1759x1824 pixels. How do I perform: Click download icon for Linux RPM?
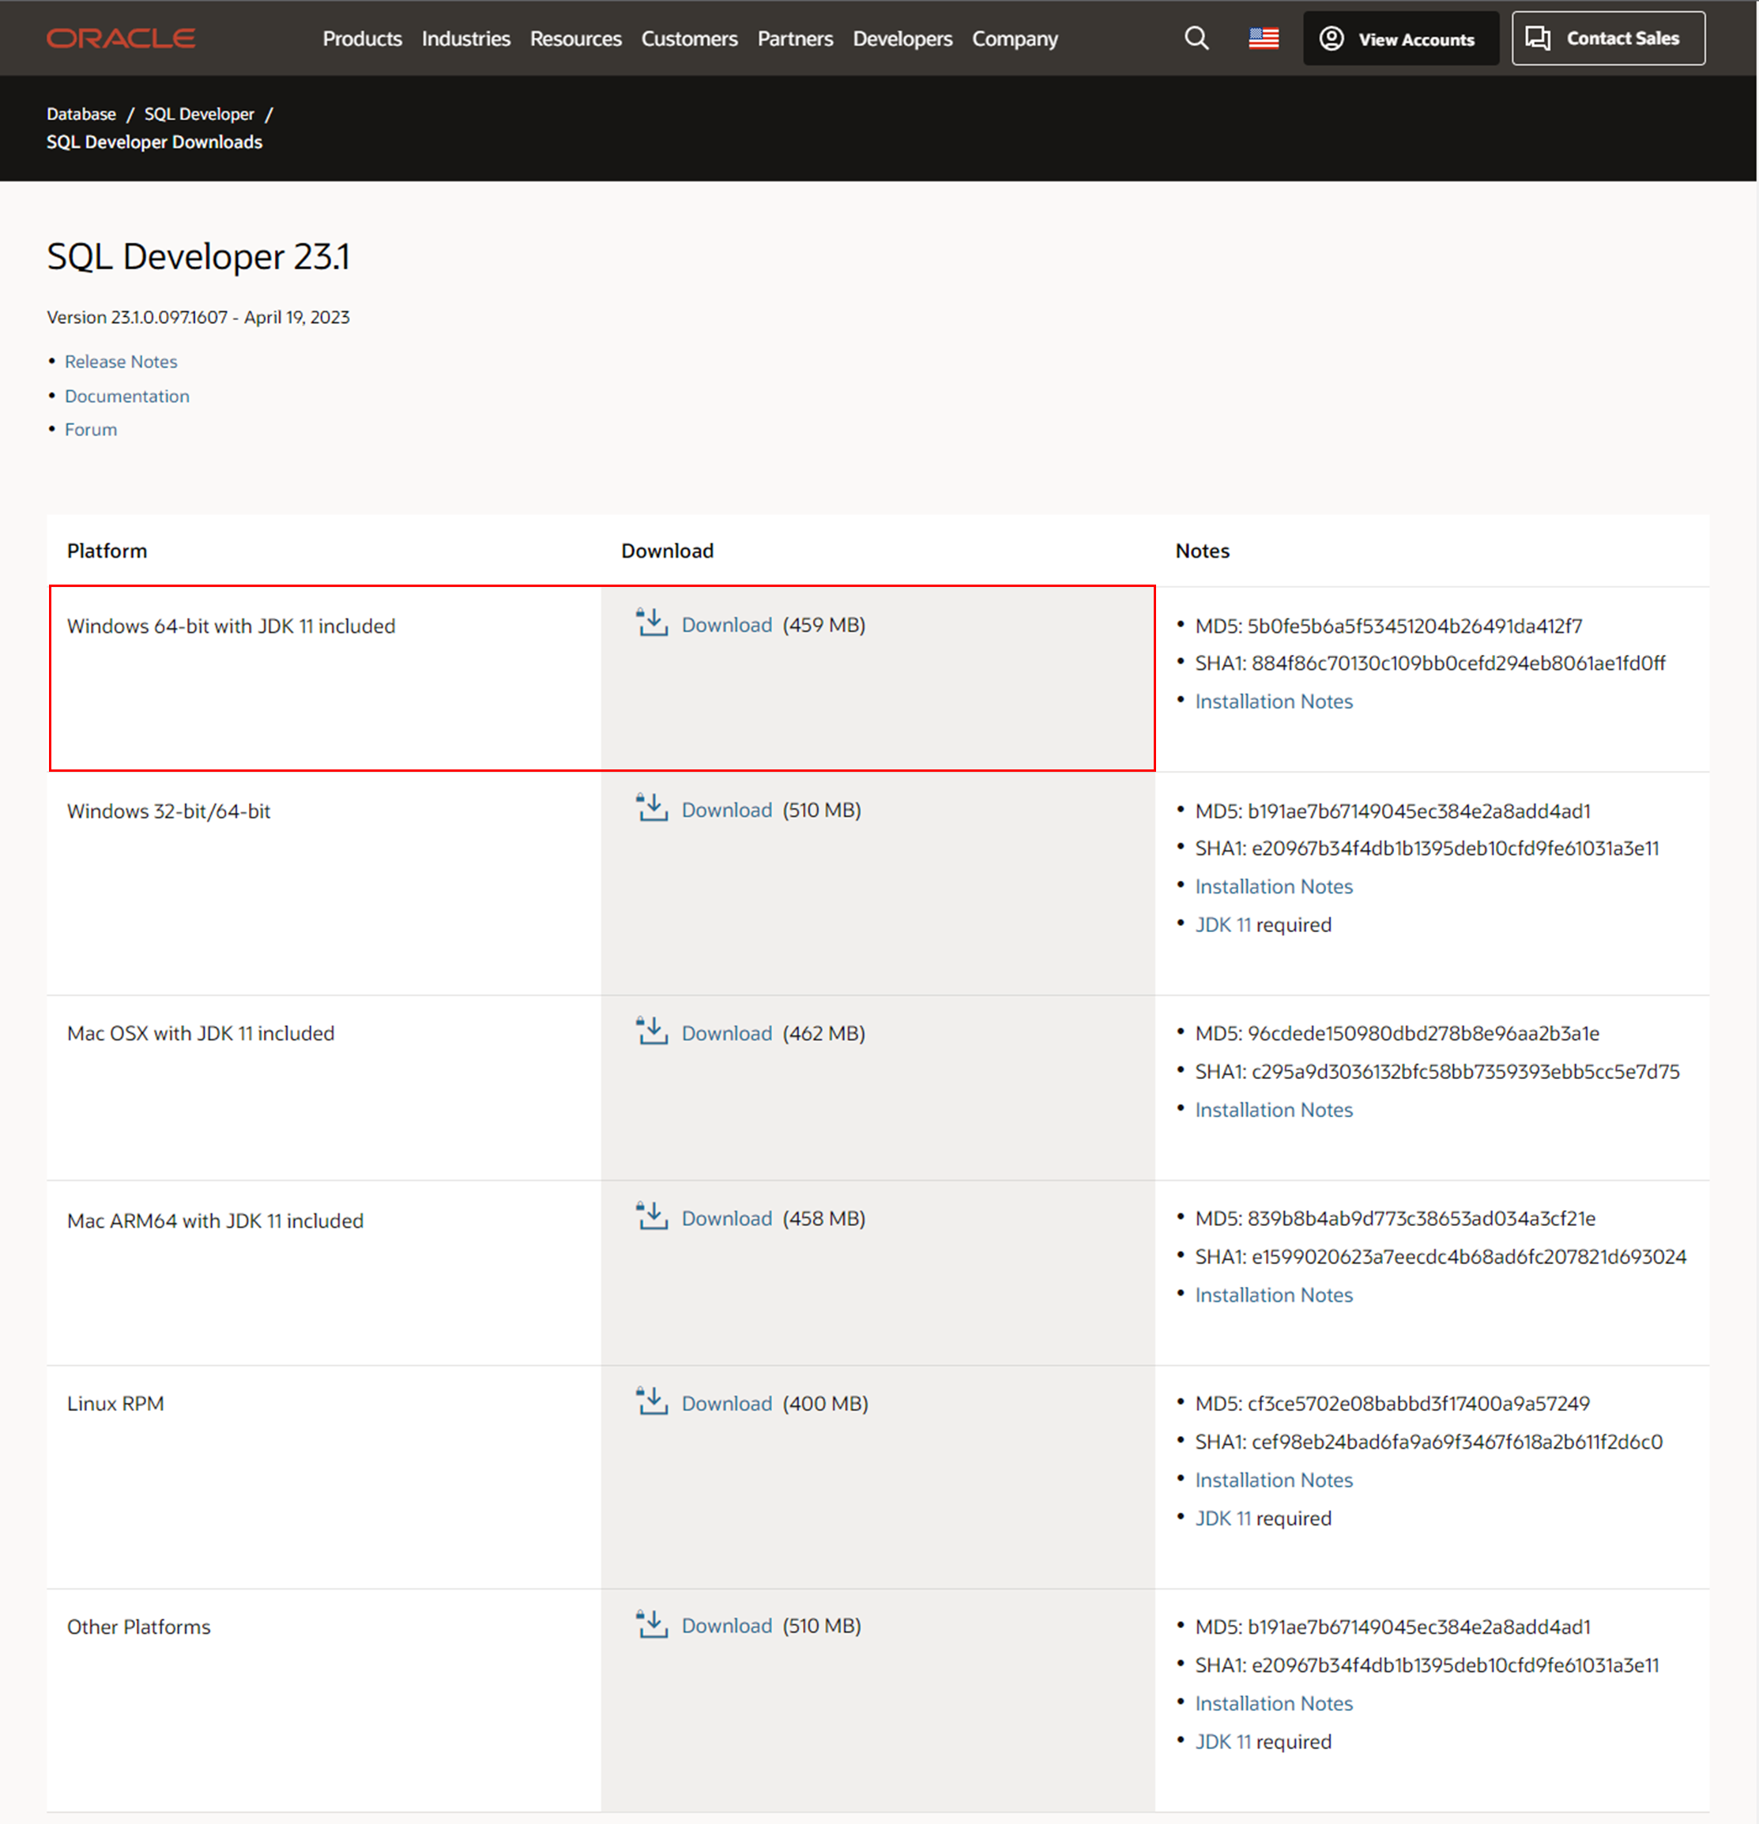[651, 1401]
